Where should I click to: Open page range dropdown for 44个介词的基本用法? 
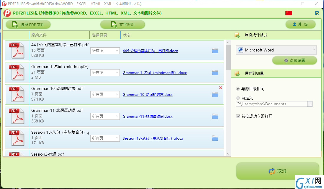[x=105, y=51]
